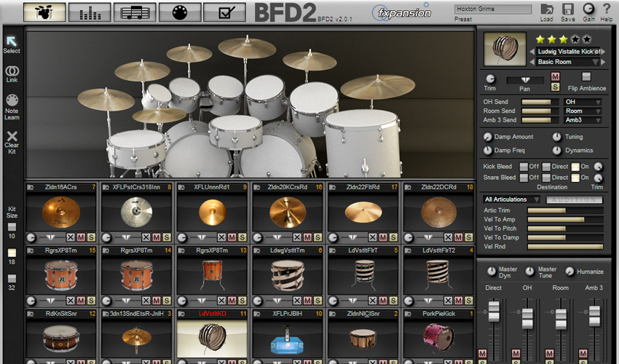Open the Grooves page tab
This screenshot has height=364, width=619.
coord(135,12)
